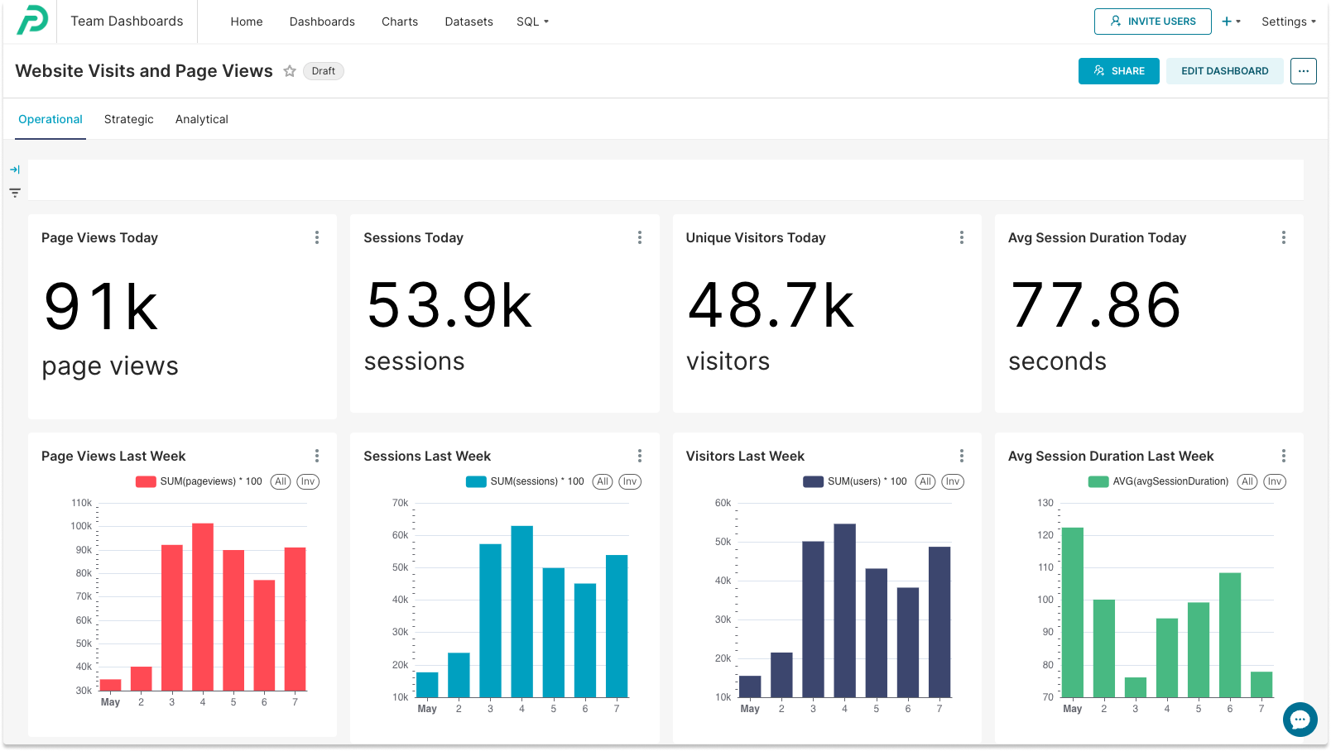Toggle the All pill on Sessions Last Week legend
The image size is (1331, 751).
pos(603,481)
